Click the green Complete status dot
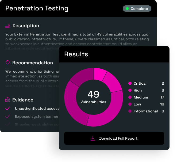Image resolution: width=177 pixels, height=165 pixels. click(127, 9)
